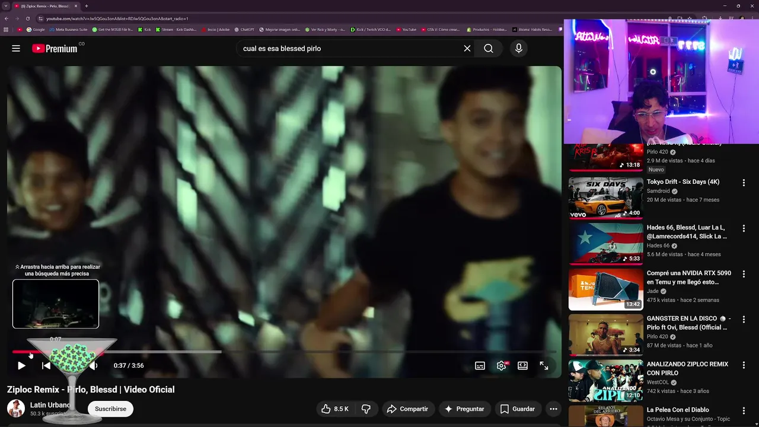Open the 13:18 Pirlo 420 video thumbnail
Viewport: 759px width, 427px height.
[x=605, y=157]
